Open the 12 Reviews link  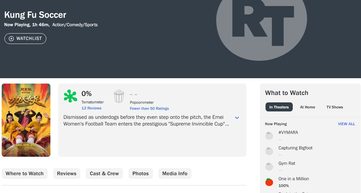coord(91,108)
